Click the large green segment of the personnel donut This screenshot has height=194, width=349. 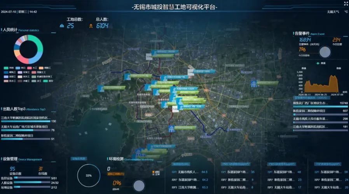coord(38,43)
